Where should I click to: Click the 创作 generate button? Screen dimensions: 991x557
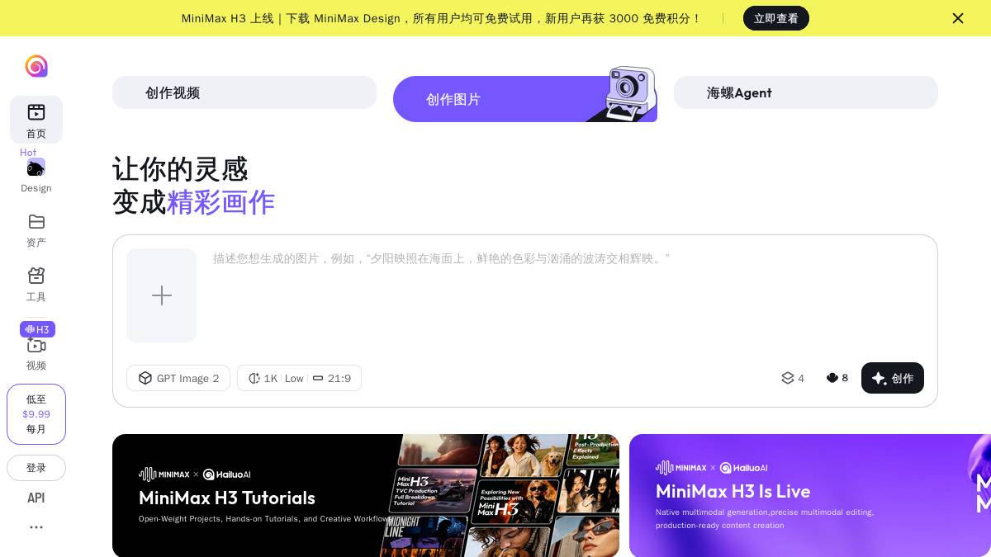[x=893, y=378]
